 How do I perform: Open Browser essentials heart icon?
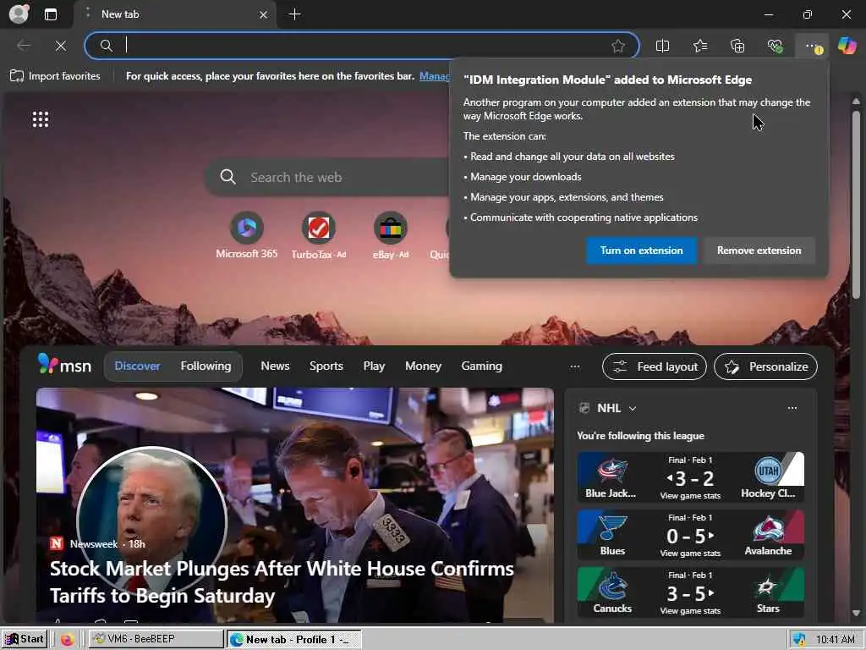click(775, 46)
